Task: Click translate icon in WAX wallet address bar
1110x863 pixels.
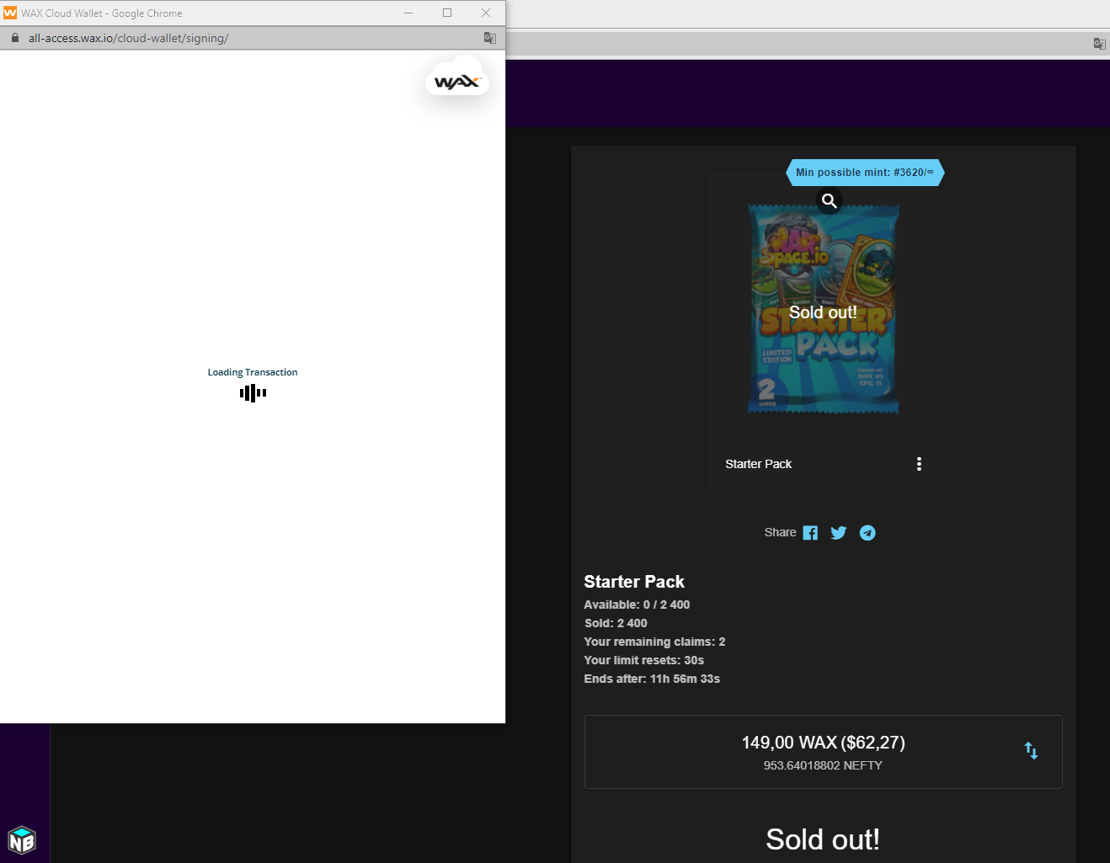Action: click(x=490, y=38)
